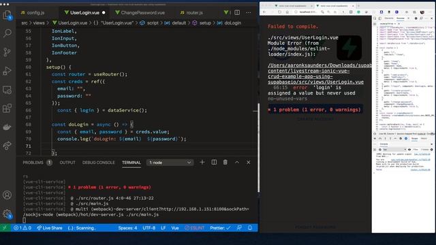Change encoding via UTF-8
This screenshot has height=245, width=436.
pos(149,228)
